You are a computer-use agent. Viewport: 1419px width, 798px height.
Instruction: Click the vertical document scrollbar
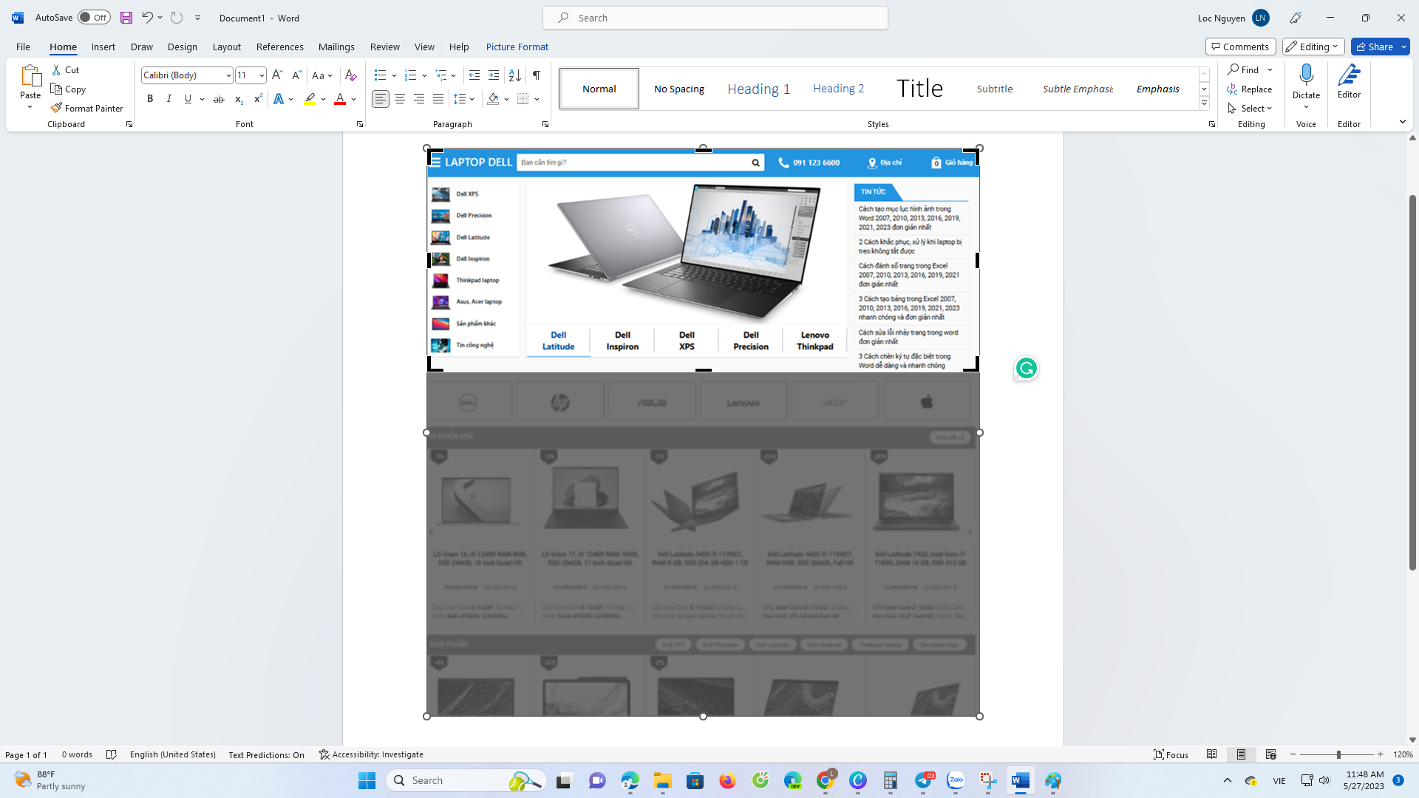1412,383
